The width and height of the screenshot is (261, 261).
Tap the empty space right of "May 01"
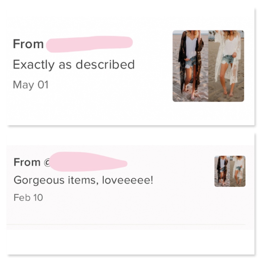tap(104, 85)
